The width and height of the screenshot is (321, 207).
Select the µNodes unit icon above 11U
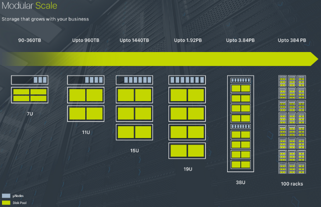(86, 80)
